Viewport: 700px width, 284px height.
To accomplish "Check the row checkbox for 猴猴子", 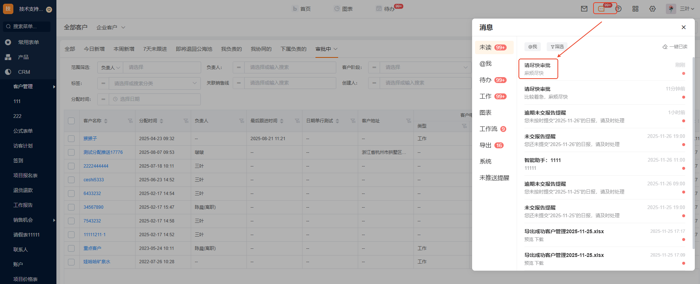I will [71, 139].
